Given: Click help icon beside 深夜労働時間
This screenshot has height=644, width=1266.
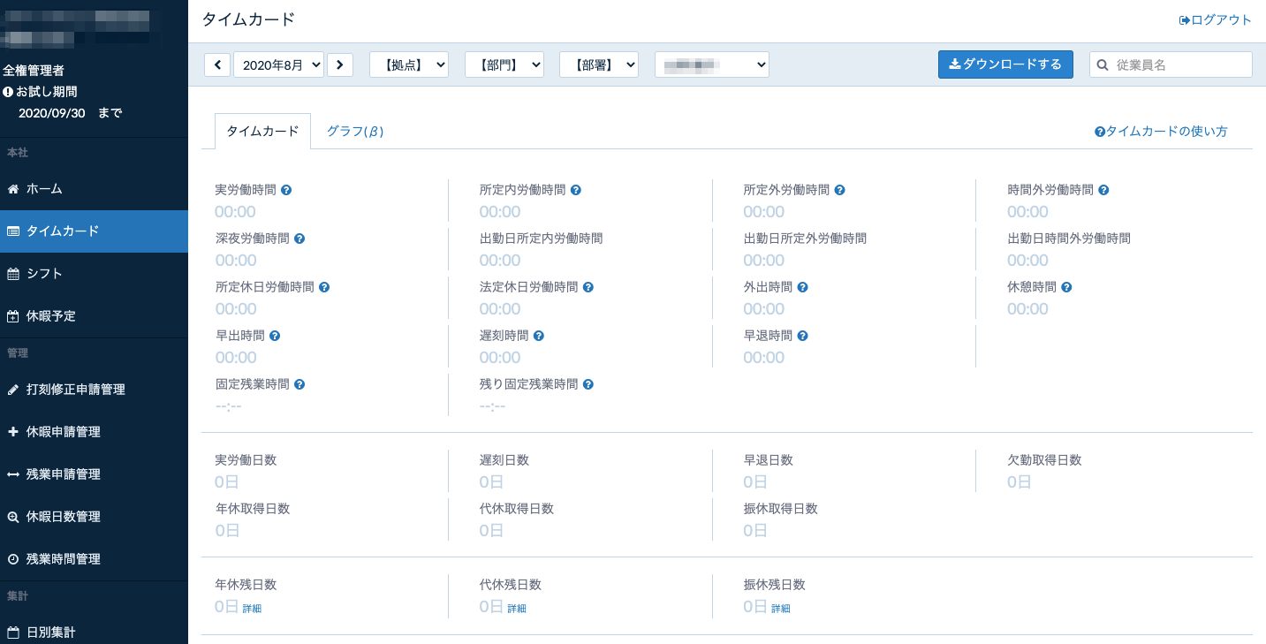Looking at the screenshot, I should [x=299, y=239].
